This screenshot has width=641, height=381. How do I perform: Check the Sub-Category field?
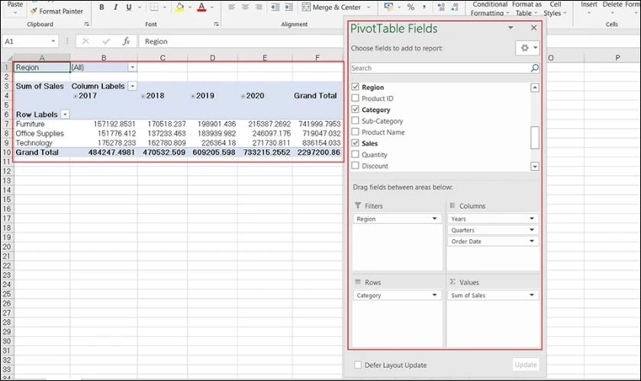pos(356,120)
